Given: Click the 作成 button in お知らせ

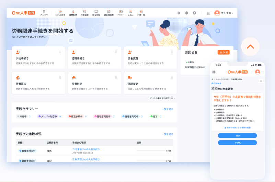Looking at the screenshot, I should (224, 52).
